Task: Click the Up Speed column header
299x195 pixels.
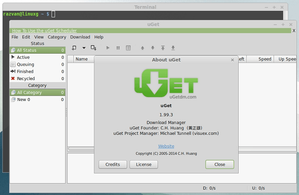Action: pyautogui.click(x=286, y=59)
